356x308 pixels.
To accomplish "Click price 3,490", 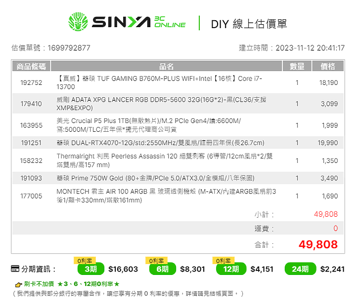I will point(329,178).
